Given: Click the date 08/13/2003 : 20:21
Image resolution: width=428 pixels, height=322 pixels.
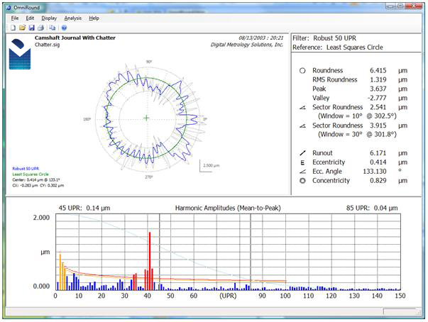Looking at the screenshot, I should pos(261,38).
